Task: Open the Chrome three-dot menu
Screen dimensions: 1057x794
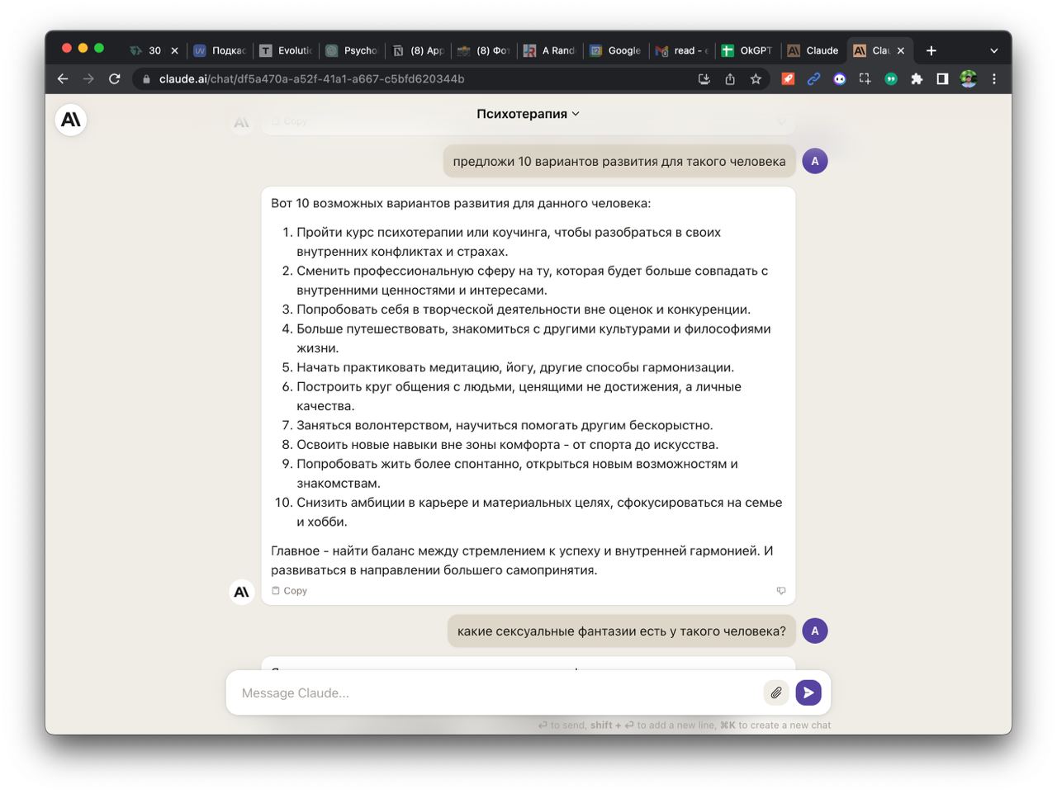Action: coord(994,79)
